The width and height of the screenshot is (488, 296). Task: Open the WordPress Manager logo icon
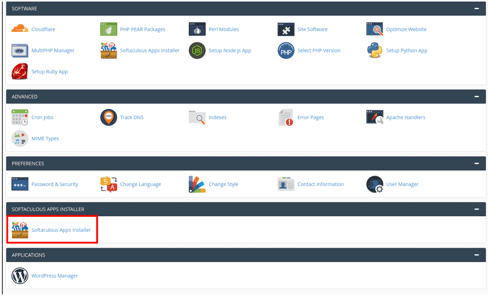point(20,276)
